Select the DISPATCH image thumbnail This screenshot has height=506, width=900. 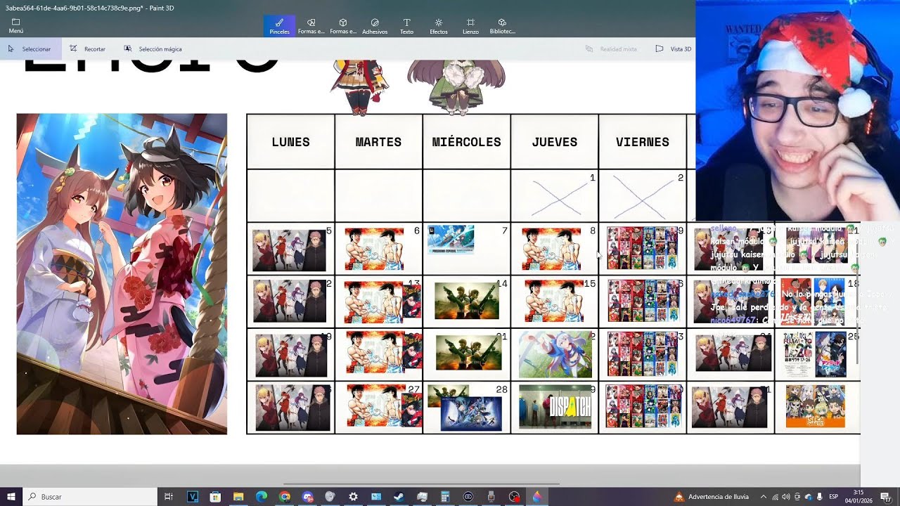pyautogui.click(x=555, y=407)
